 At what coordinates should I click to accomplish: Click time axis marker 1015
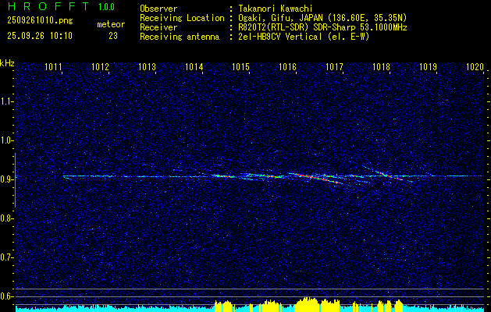click(x=240, y=66)
